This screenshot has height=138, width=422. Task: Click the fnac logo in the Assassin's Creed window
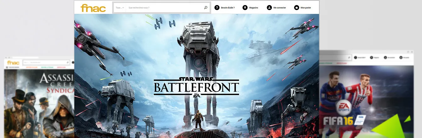tap(13, 63)
